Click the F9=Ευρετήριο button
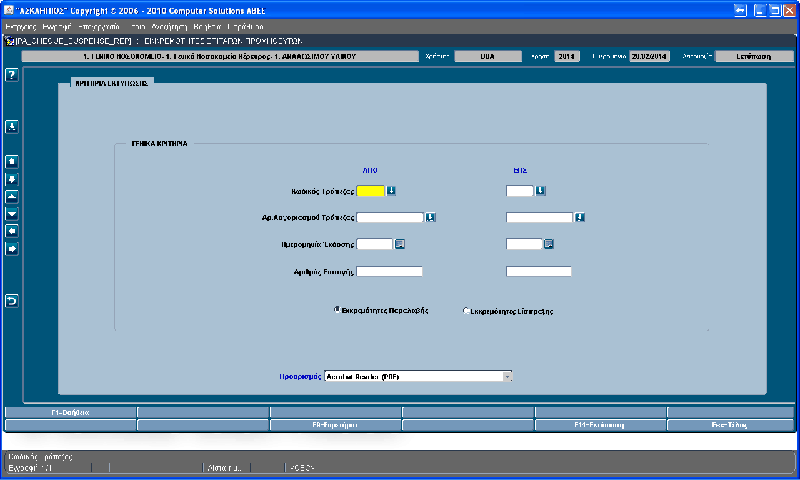The height and width of the screenshot is (480, 800). pyautogui.click(x=335, y=425)
